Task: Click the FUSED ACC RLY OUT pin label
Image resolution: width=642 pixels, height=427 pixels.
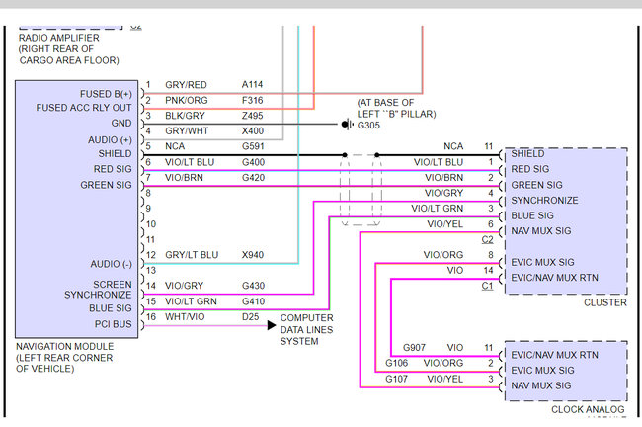Action: click(84, 107)
